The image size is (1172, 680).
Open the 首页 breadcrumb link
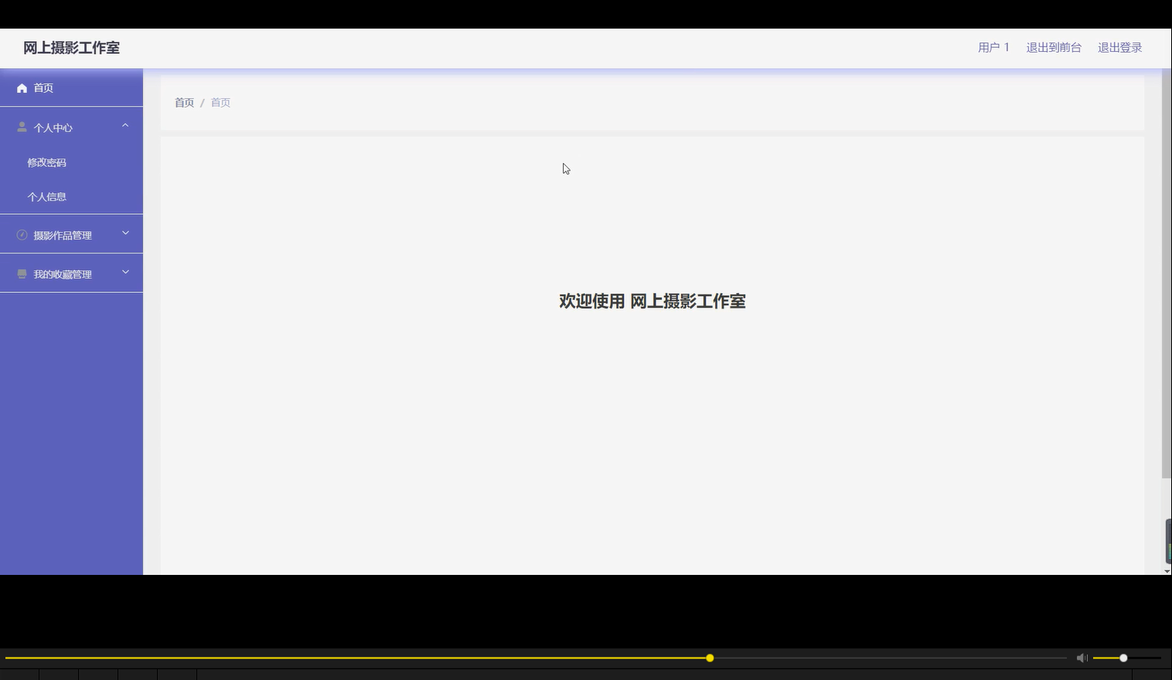[184, 102]
